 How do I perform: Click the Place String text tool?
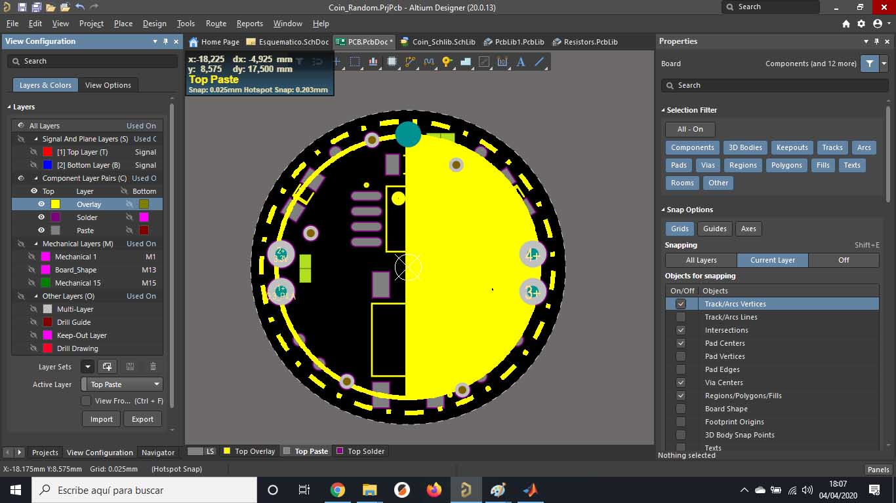pyautogui.click(x=521, y=62)
